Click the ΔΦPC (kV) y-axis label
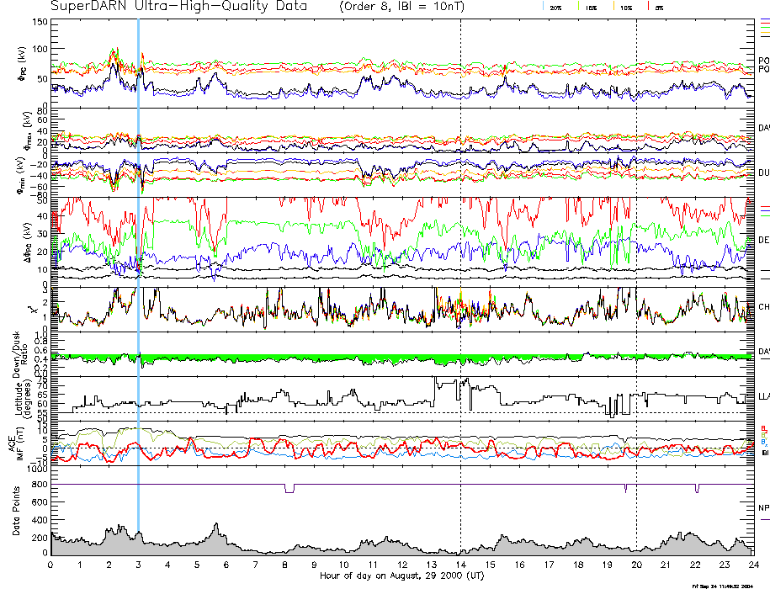770x589 pixels. 29,241
